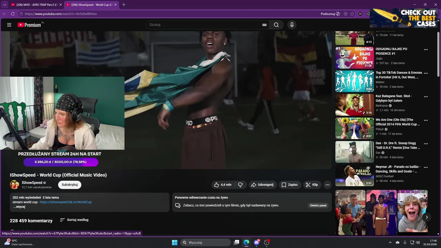Open options for ODGADNIJ BAJKĘ PO PIOSENCE video
This screenshot has height=248, width=441.
coord(426,50)
